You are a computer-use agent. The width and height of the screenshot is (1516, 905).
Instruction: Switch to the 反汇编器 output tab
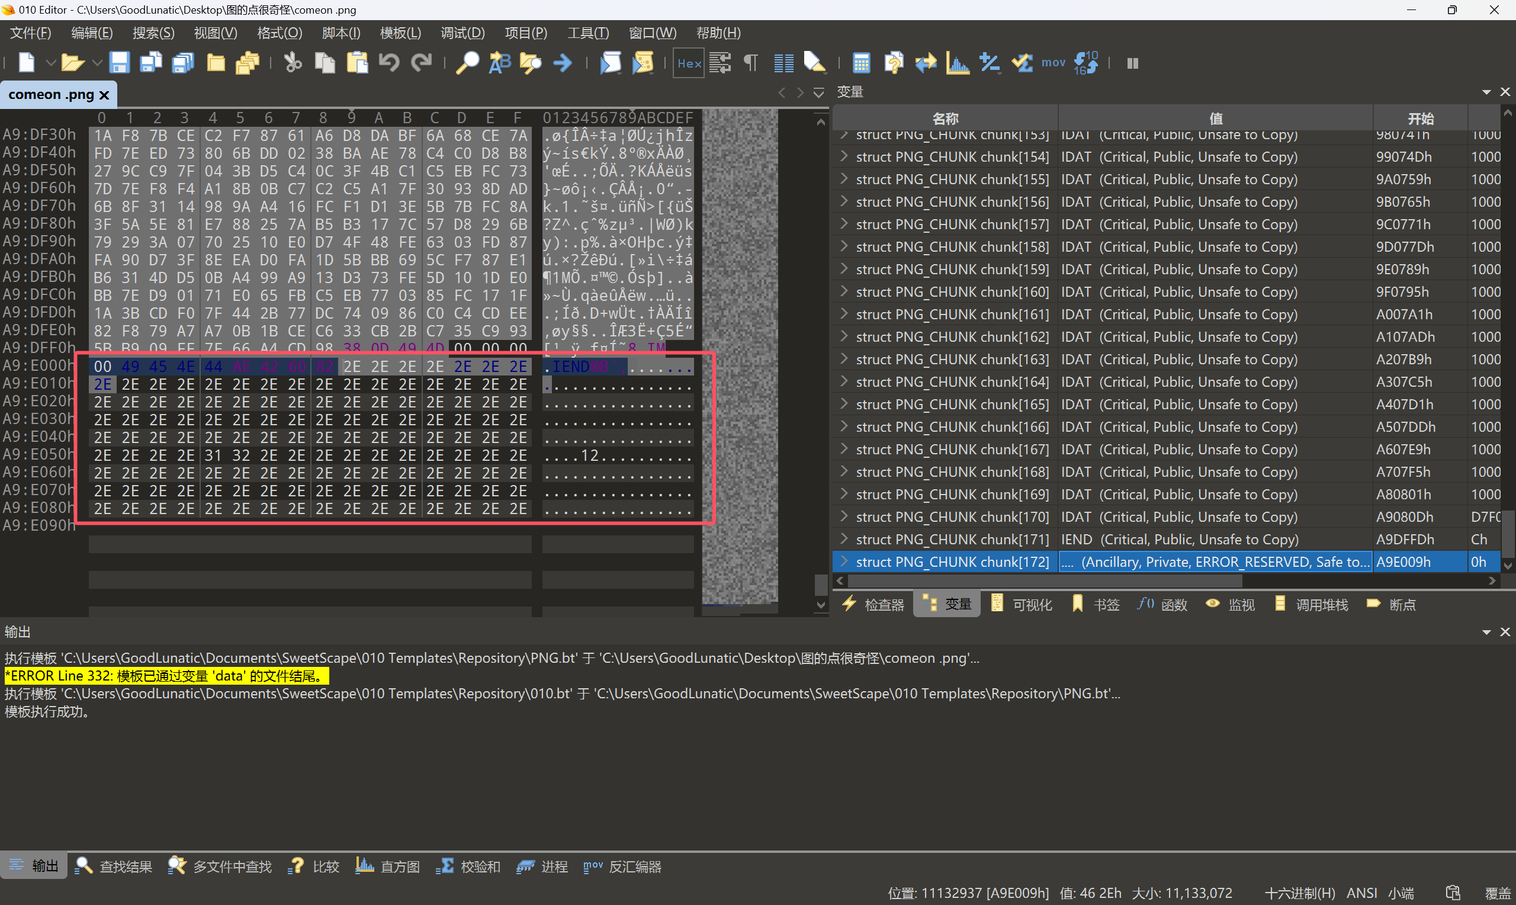622,866
